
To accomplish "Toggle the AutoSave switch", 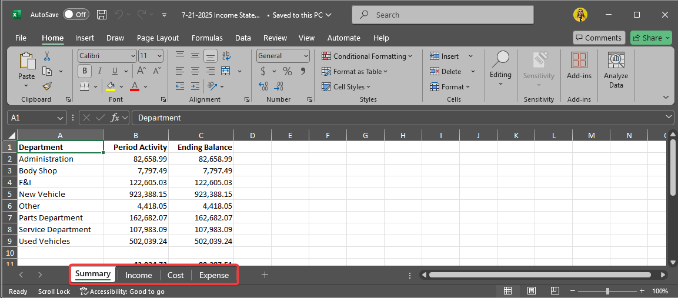I will tap(76, 15).
